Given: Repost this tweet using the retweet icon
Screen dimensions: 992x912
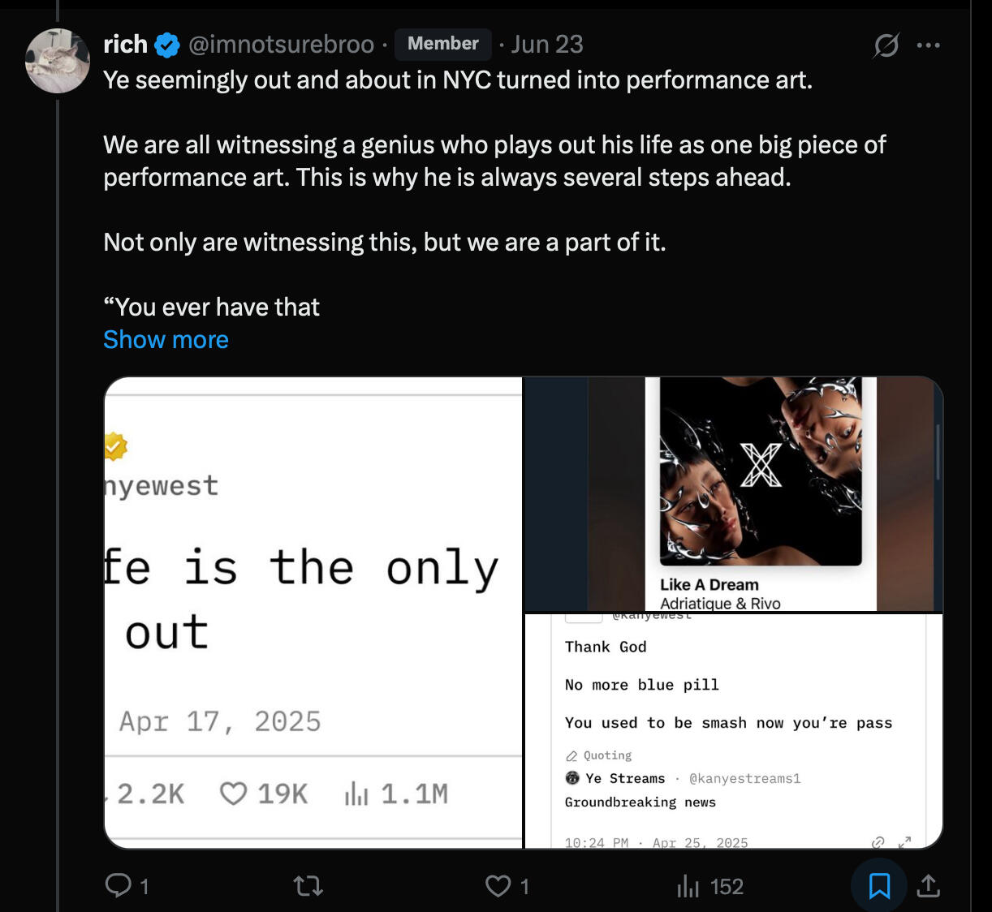Looking at the screenshot, I should pos(308,885).
